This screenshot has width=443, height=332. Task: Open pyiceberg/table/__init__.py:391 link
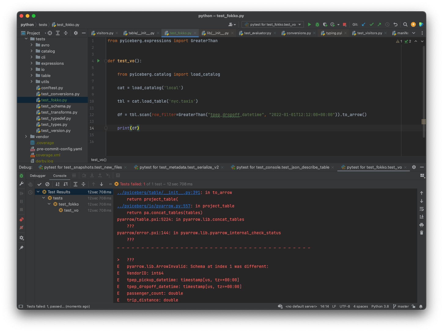pos(159,192)
